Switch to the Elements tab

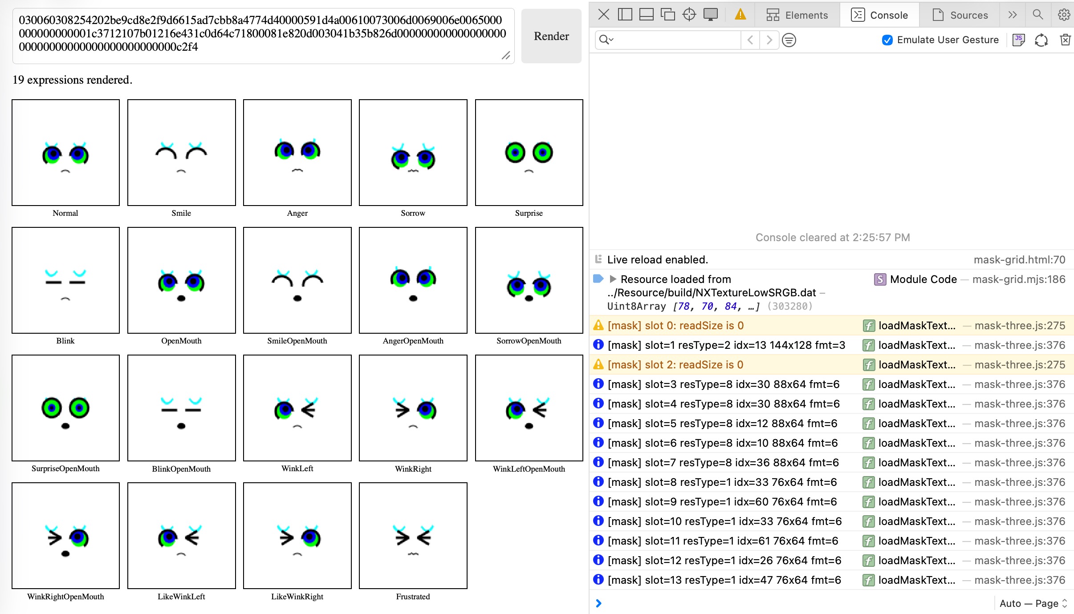click(797, 15)
